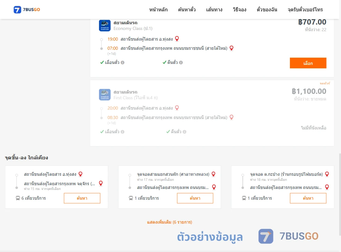Open จุดรับตั๋วเบอร์โทร in the navigation
The height and width of the screenshot is (252, 341).
(305, 9)
